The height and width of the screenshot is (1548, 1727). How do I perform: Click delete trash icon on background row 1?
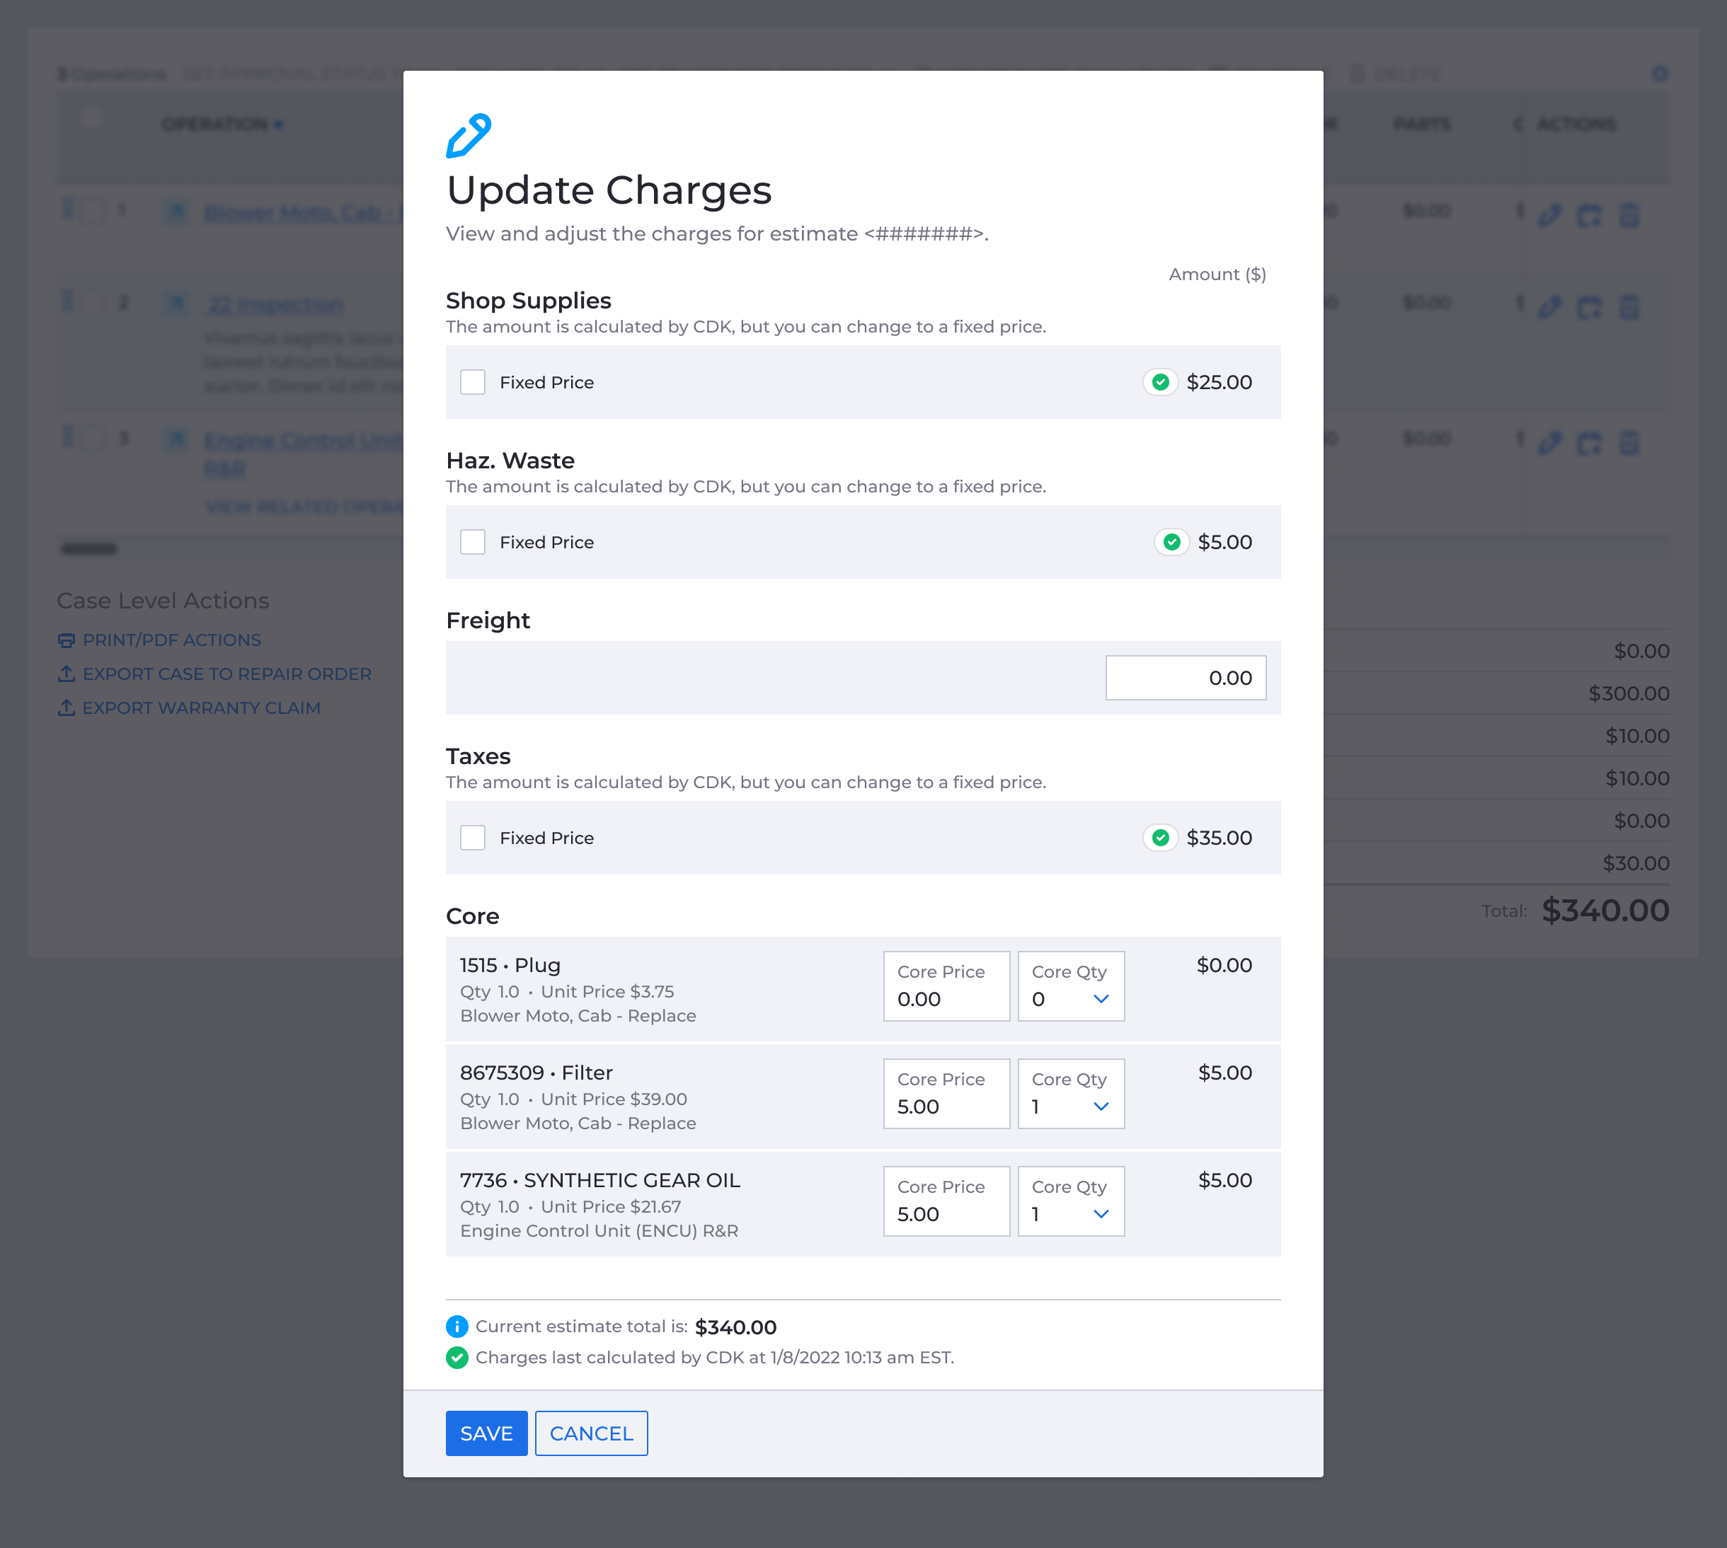1629,214
